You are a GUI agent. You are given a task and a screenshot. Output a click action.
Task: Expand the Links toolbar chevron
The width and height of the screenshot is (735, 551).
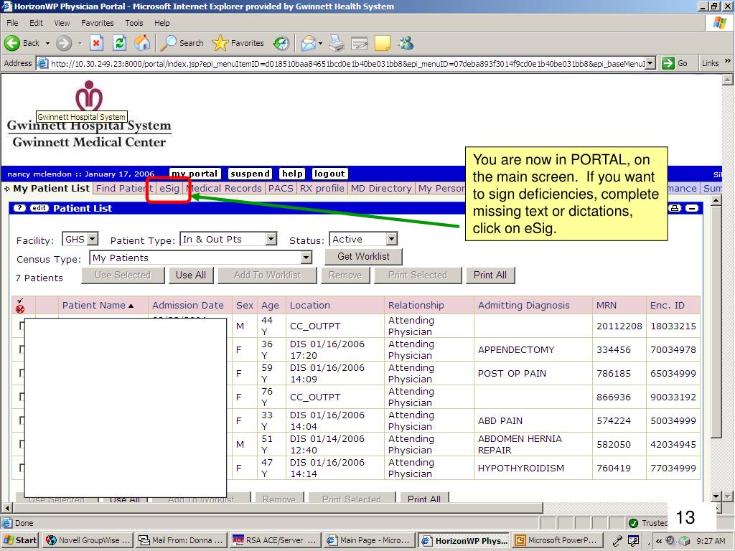(728, 62)
